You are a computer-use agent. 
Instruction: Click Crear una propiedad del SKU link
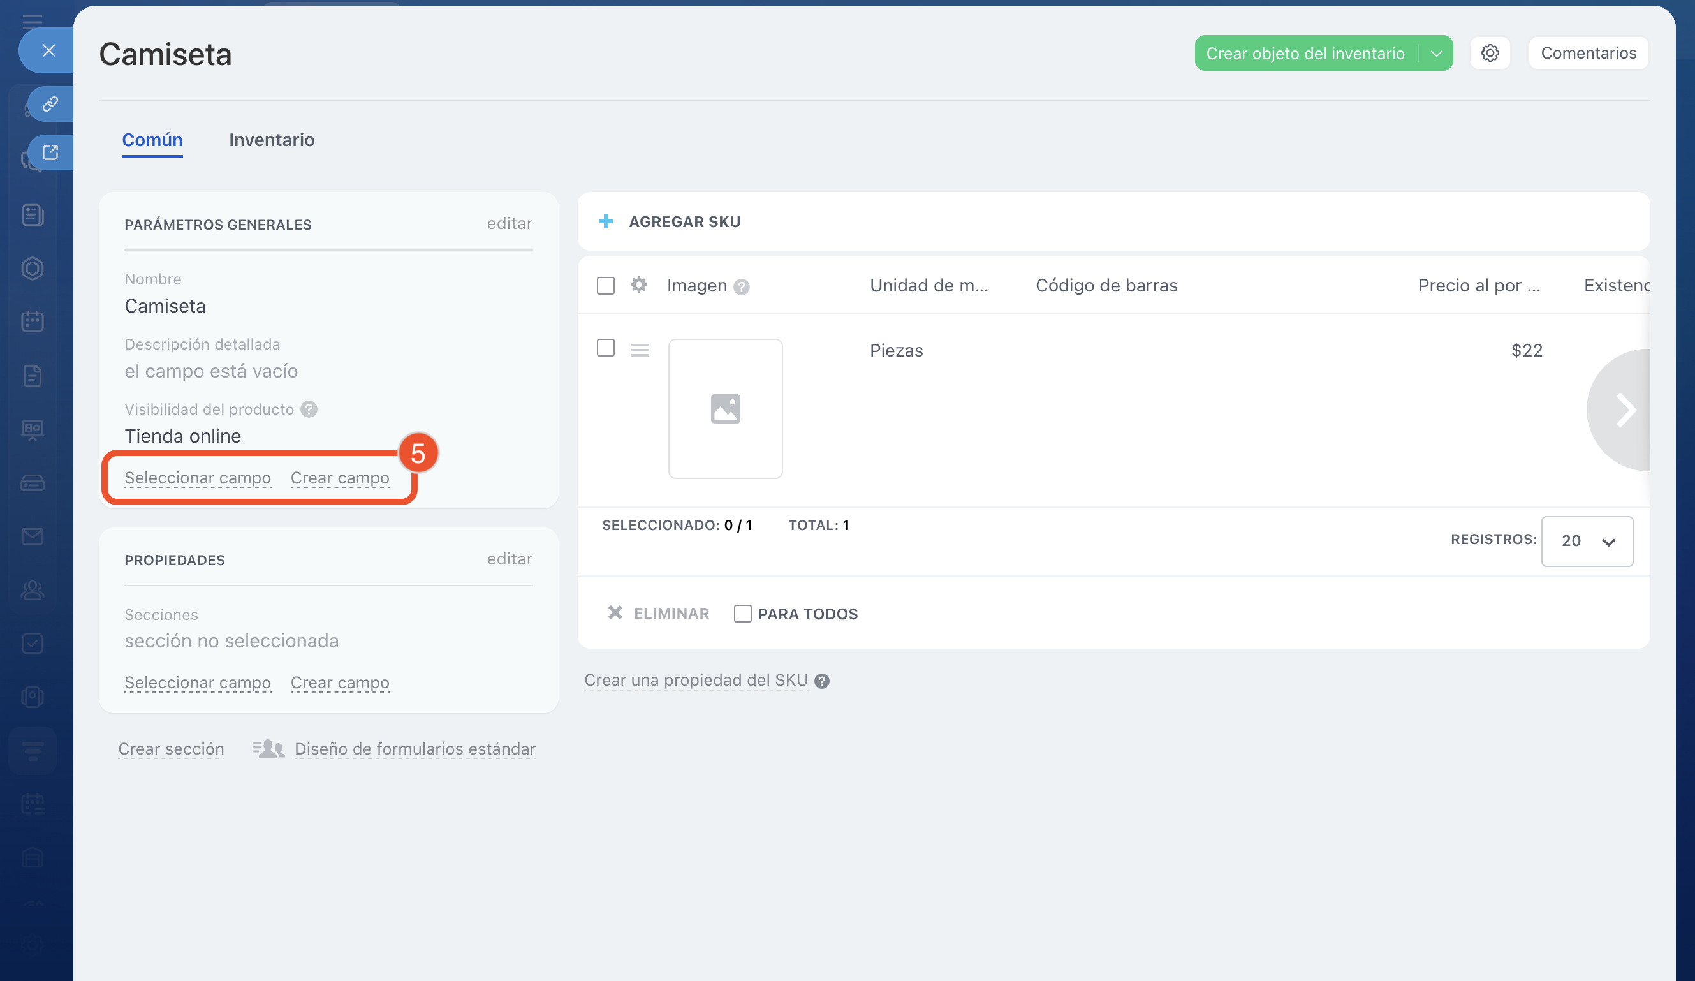(696, 680)
